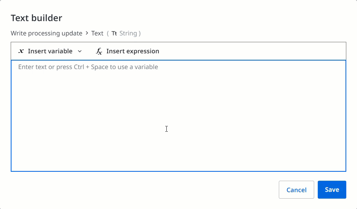The image size is (357, 209).
Task: Select the variable symbol in the toolbar
Action: [x=21, y=51]
